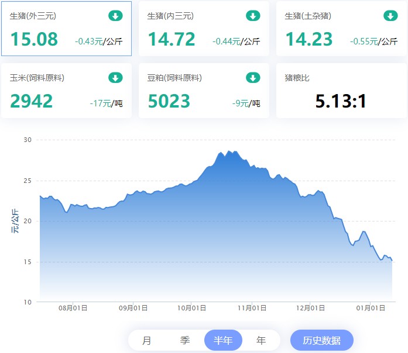The width and height of the screenshot is (408, 353).
Task: Select the 半年 range tab
Action: click(223, 340)
